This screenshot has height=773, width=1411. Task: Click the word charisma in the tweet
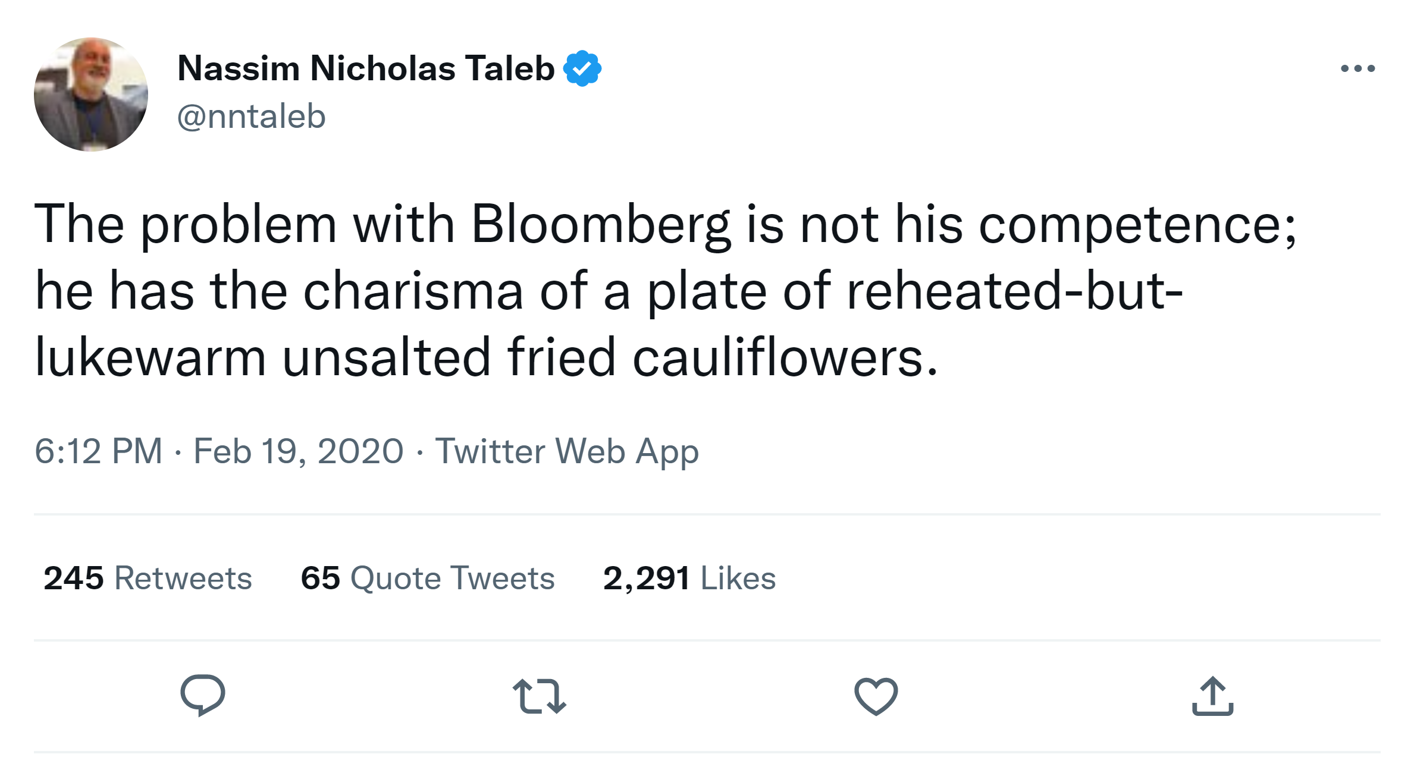click(413, 291)
